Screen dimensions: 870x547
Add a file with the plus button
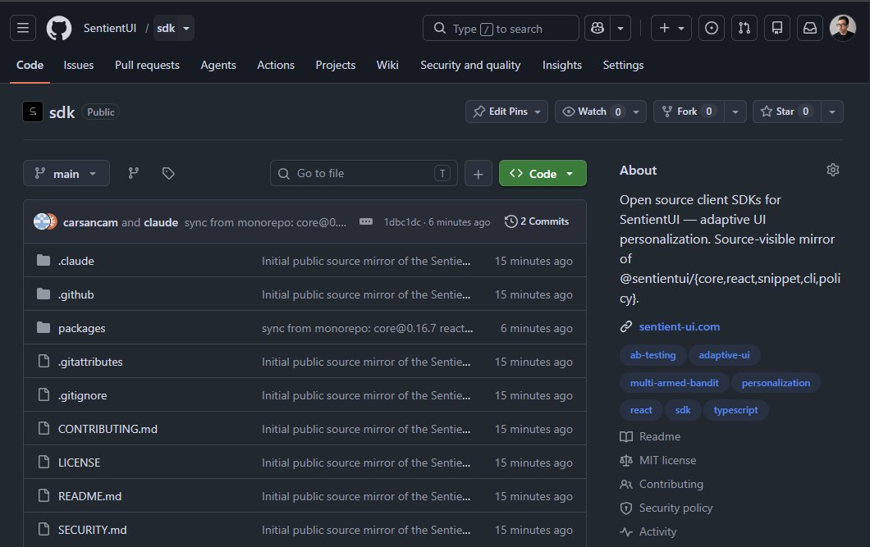click(x=478, y=174)
